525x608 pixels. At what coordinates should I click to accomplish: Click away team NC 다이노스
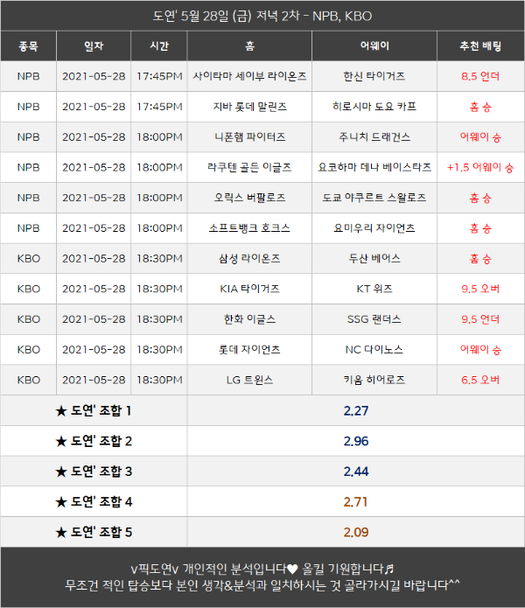pyautogui.click(x=374, y=349)
